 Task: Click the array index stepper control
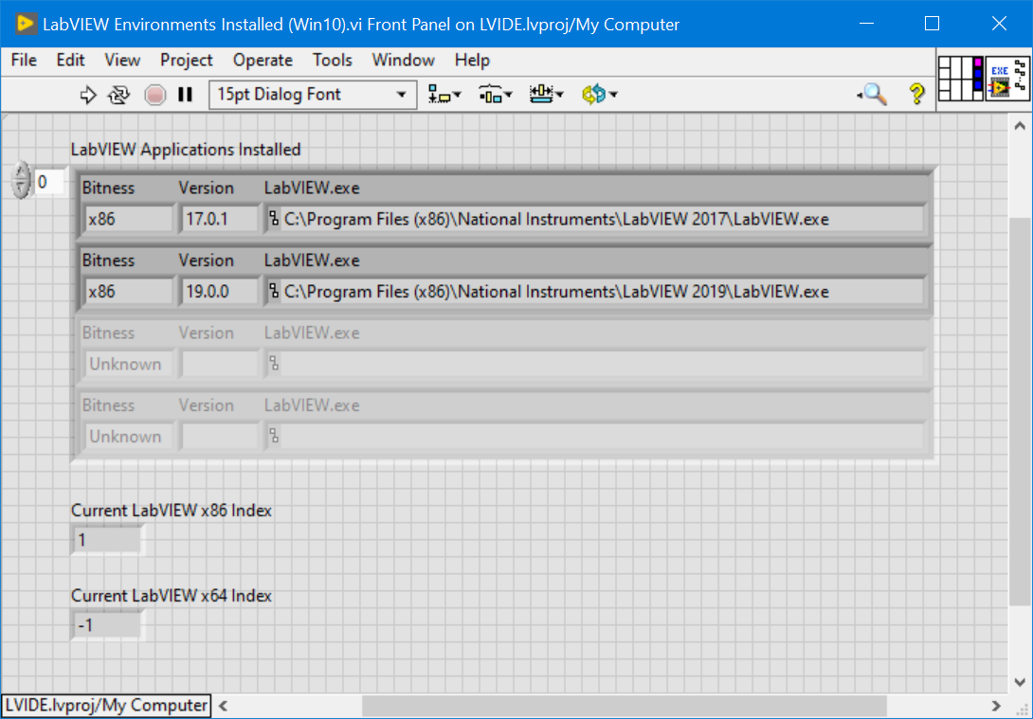pyautogui.click(x=21, y=181)
